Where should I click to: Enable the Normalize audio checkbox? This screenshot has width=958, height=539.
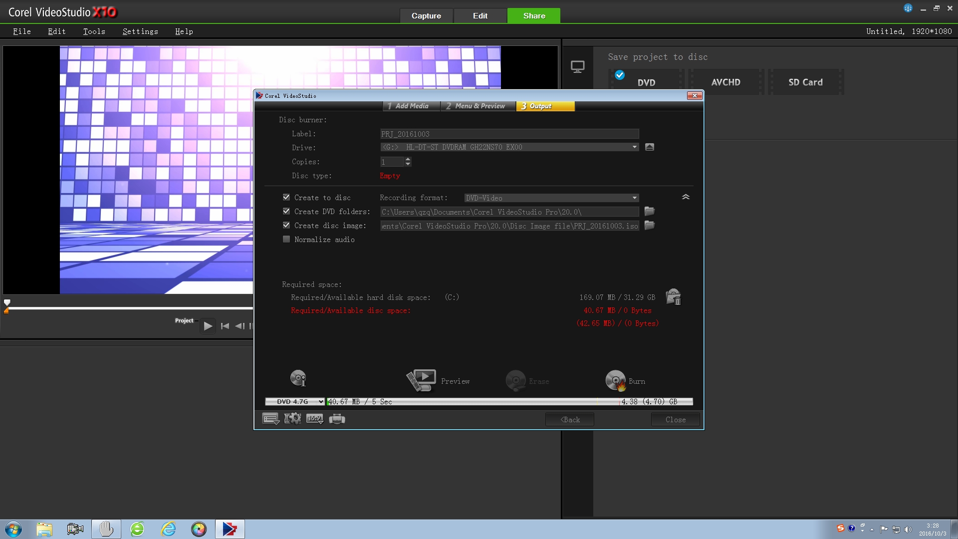(286, 239)
